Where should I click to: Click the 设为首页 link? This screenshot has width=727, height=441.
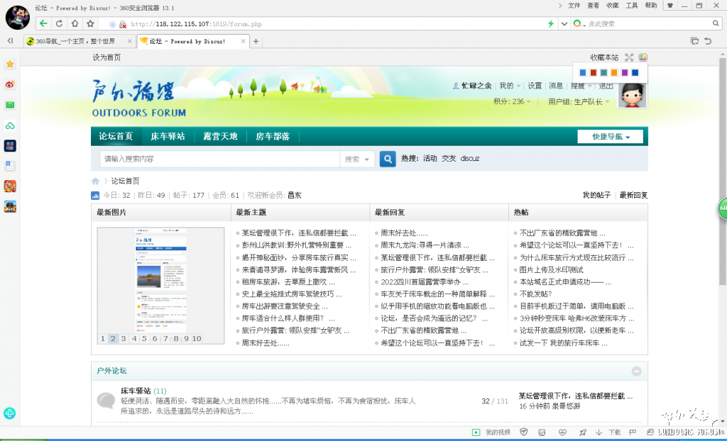pyautogui.click(x=106, y=57)
